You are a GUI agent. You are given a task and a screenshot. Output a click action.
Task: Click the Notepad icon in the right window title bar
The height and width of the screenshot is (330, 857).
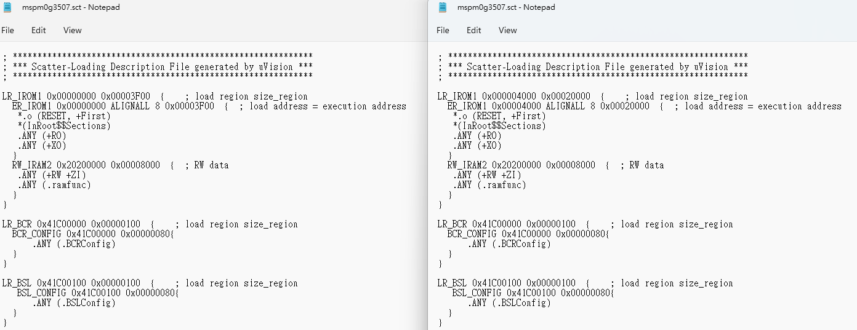tap(443, 7)
